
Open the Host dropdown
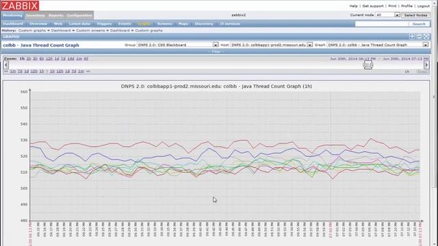click(x=271, y=45)
